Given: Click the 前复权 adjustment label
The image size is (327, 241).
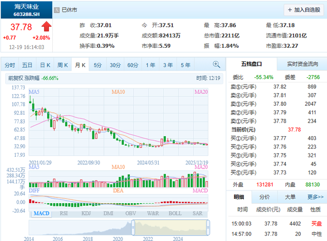Looking at the screenshot, I should pyautogui.click(x=15, y=78).
